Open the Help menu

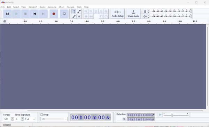(x=86, y=7)
